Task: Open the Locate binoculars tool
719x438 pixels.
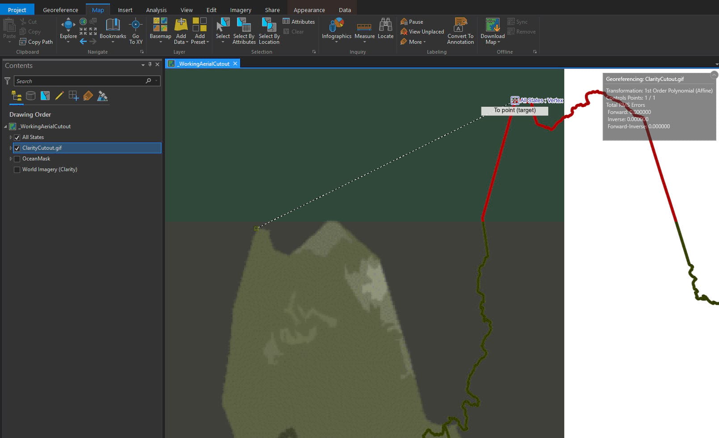Action: click(385, 29)
